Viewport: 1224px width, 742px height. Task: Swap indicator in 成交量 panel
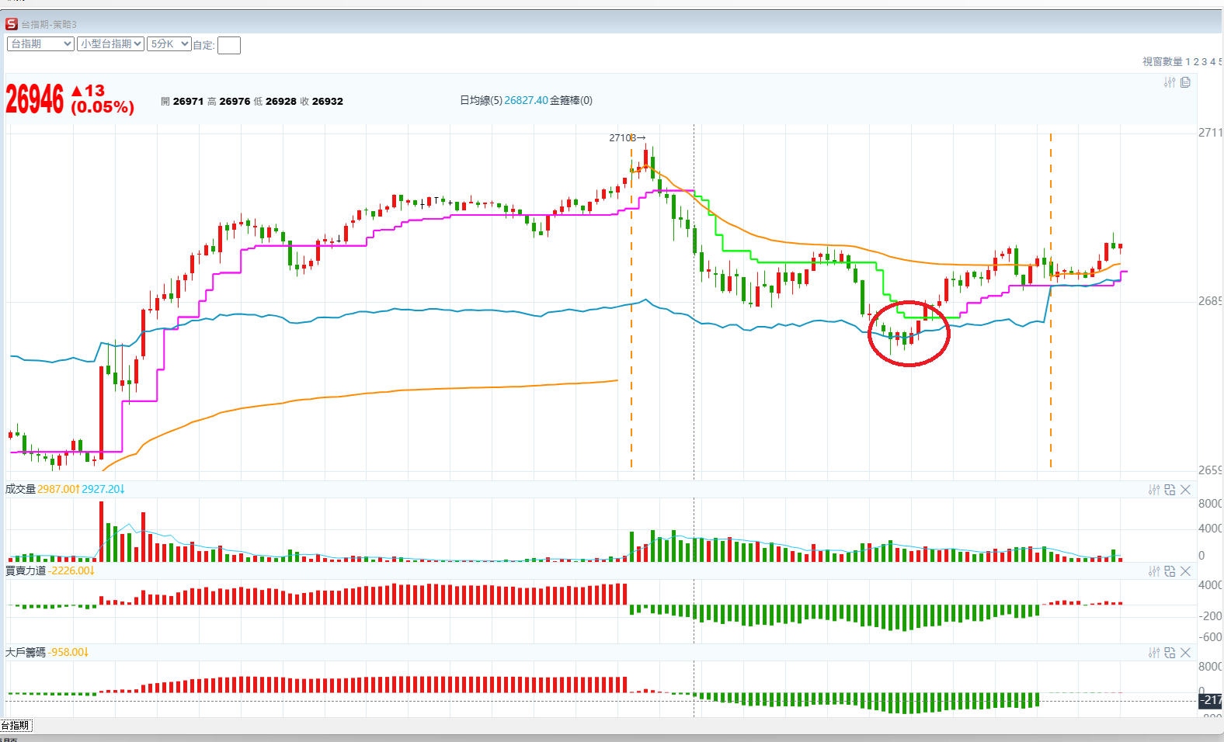1170,490
